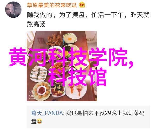Click the Foodie watermark logo on the photo
This screenshot has height=129, width=155.
tap(32, 95)
